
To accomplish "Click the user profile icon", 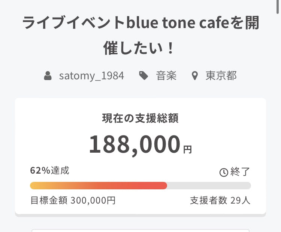I will click(x=48, y=76).
